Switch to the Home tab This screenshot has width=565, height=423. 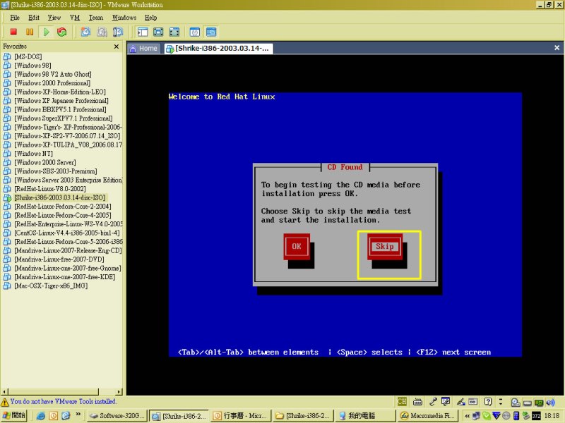[144, 49]
